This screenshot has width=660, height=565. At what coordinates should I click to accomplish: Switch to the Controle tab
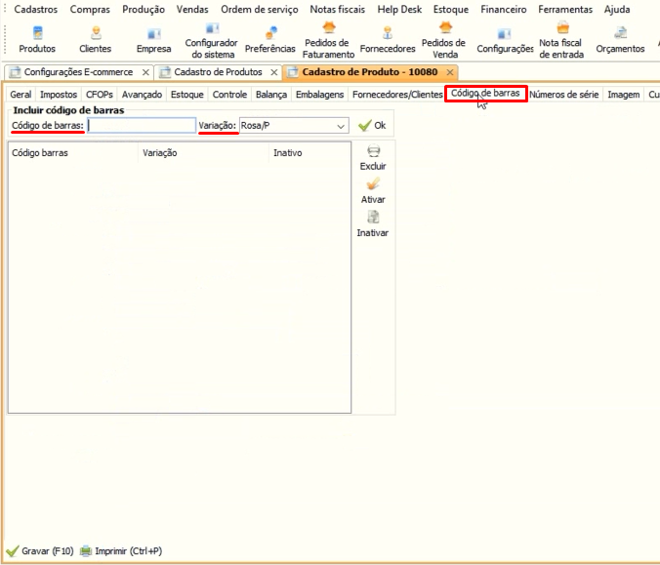click(229, 95)
